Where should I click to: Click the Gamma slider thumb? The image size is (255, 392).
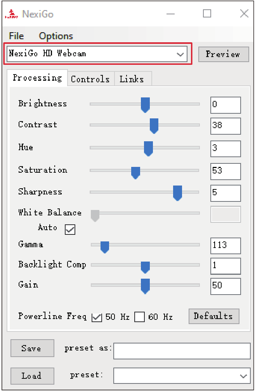point(105,247)
